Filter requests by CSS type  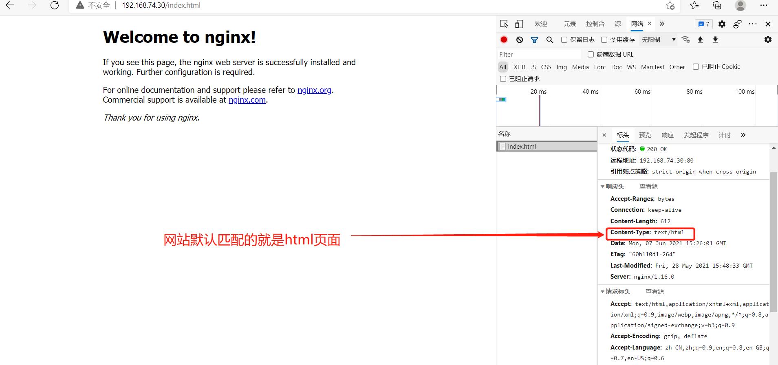pyautogui.click(x=546, y=67)
